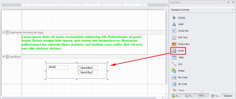Click the Tool Box pin button

(228, 2)
